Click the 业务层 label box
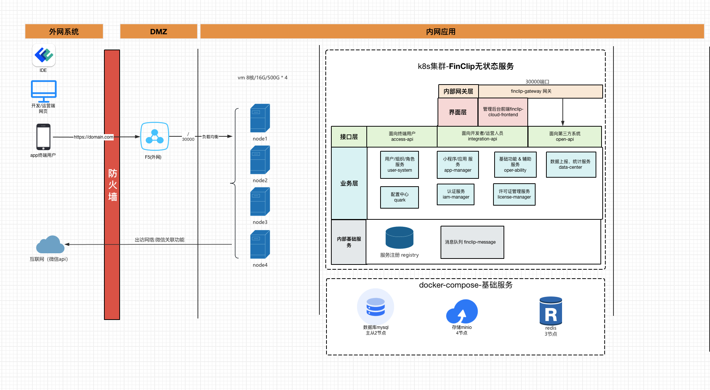This screenshot has height=390, width=710. [349, 183]
